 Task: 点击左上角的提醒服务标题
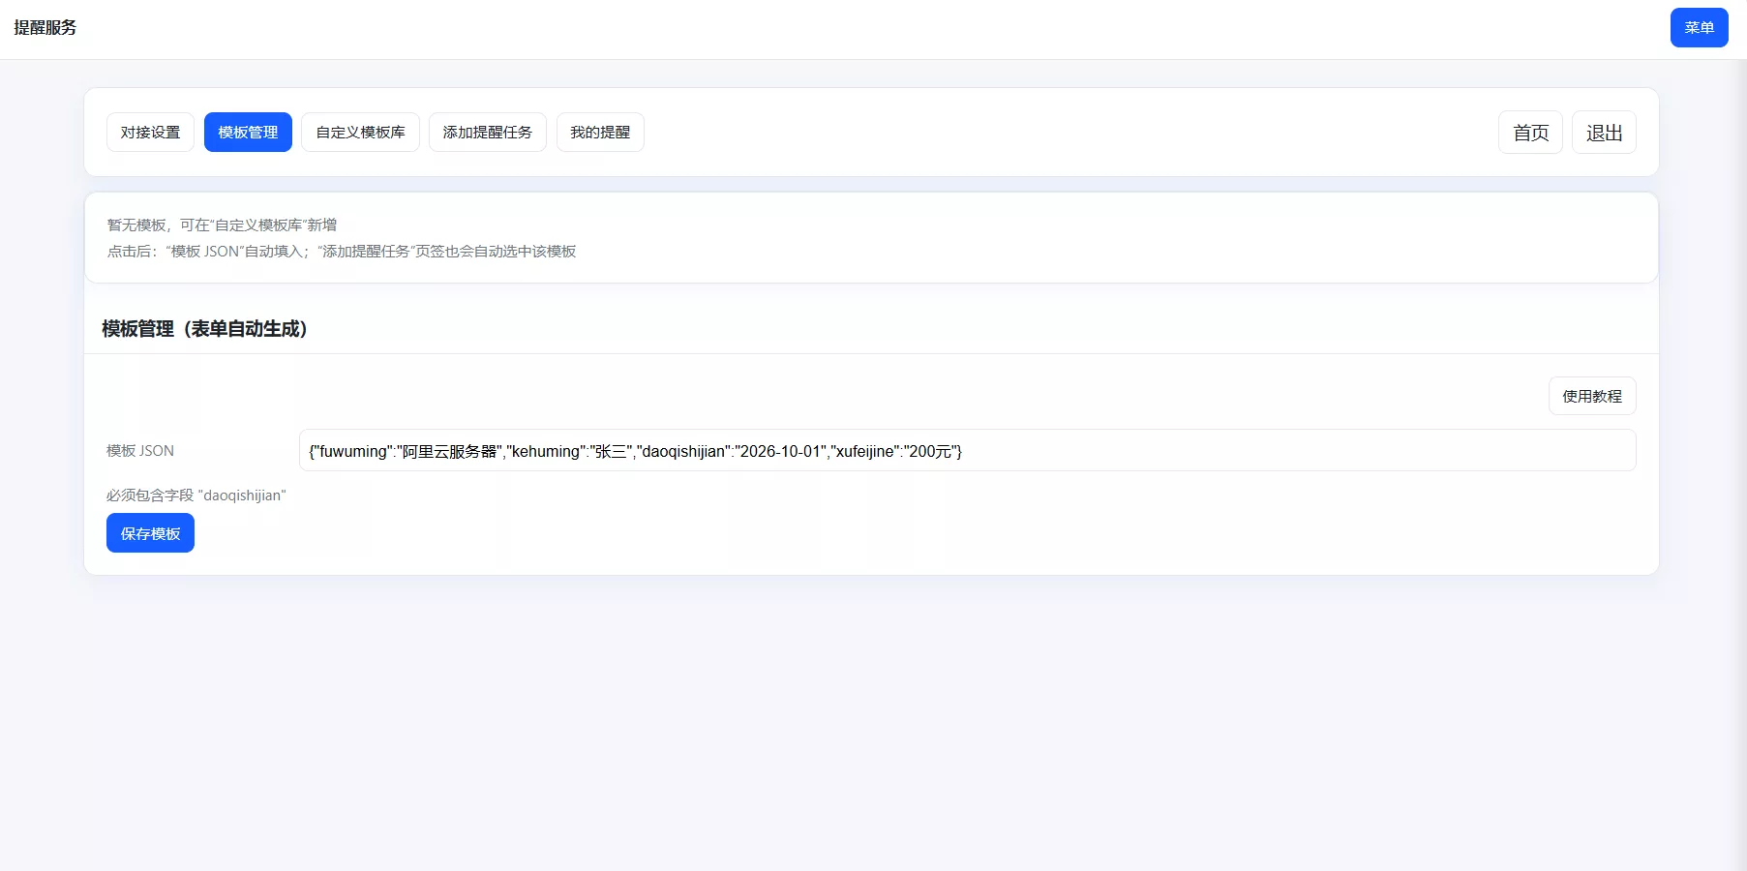(44, 28)
